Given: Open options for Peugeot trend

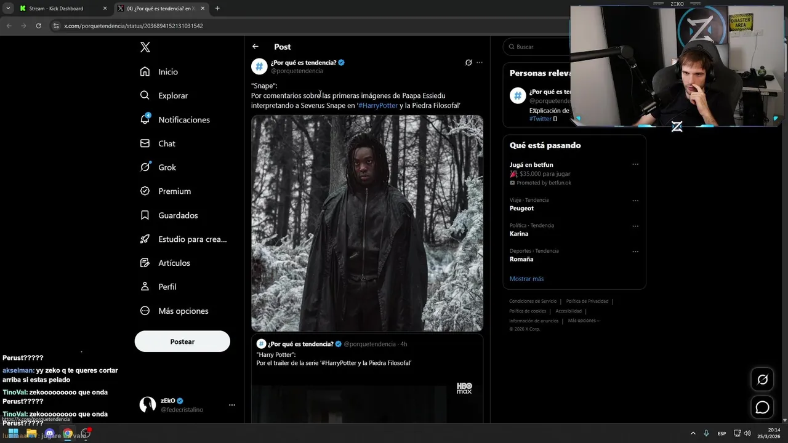Looking at the screenshot, I should 635,201.
